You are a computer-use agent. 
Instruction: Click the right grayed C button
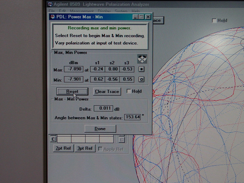point(121,139)
